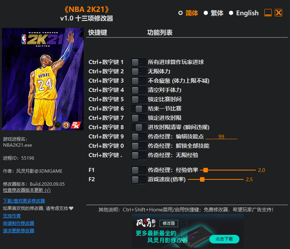Click the heart icon after 请考虑支持
This screenshot has width=290, height=249.
71,208
